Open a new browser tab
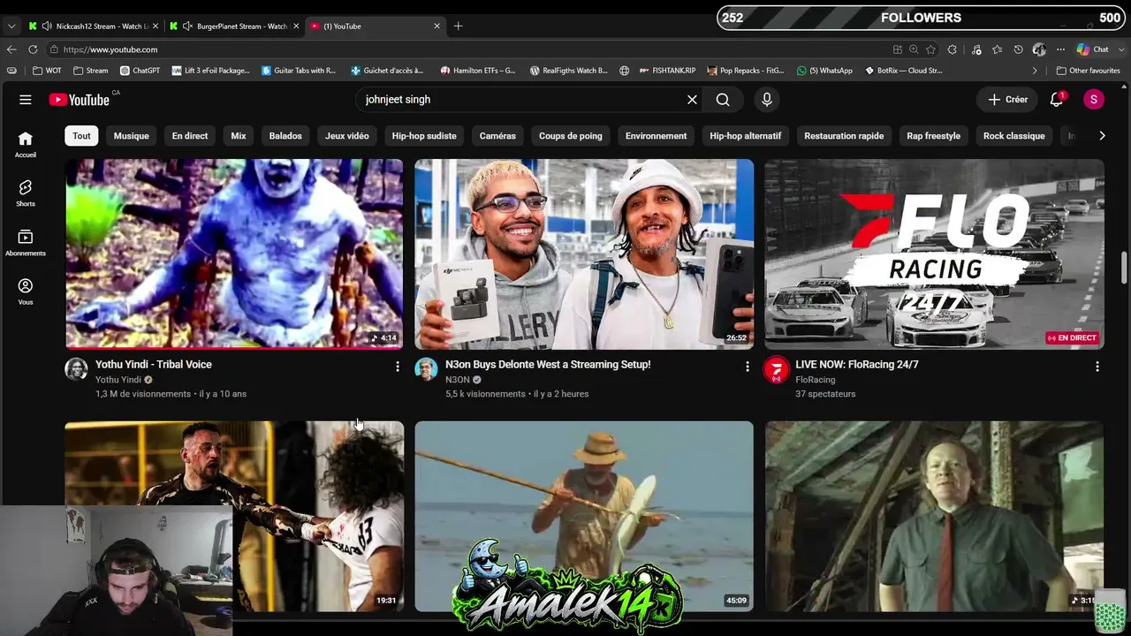1131x636 pixels. pos(458,26)
